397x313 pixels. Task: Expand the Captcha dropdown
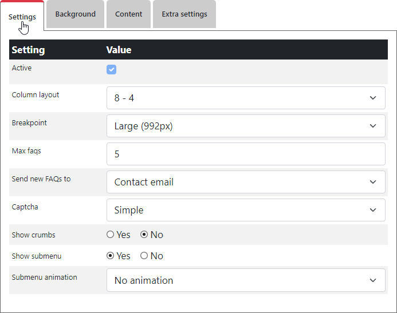tap(245, 210)
